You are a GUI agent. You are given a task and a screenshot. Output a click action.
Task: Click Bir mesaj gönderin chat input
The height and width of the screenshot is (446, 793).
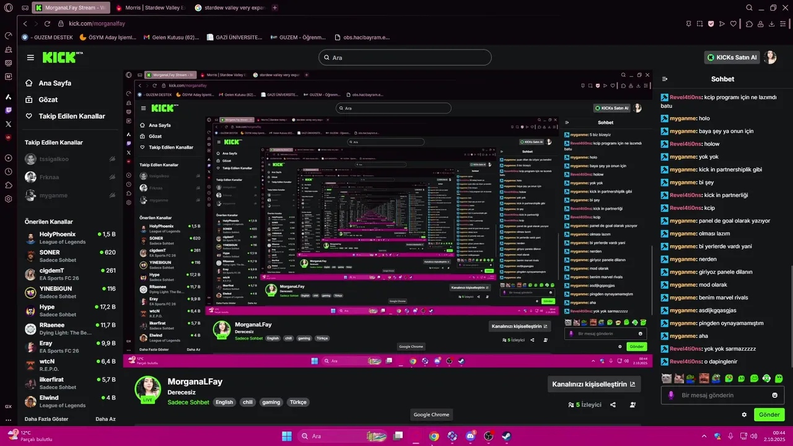722,395
